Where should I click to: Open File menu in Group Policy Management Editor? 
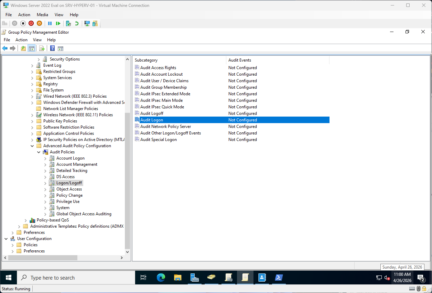click(x=7, y=40)
